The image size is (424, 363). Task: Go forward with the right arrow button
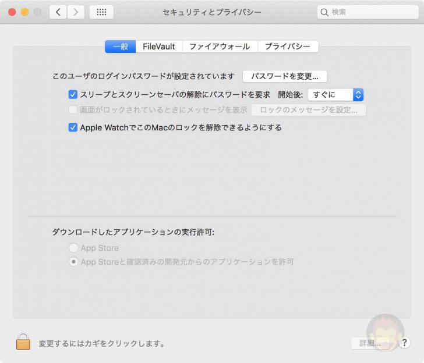click(x=76, y=12)
